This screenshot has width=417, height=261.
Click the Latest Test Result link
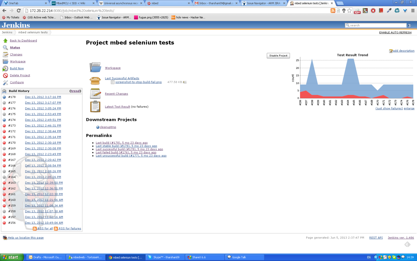tap(117, 107)
